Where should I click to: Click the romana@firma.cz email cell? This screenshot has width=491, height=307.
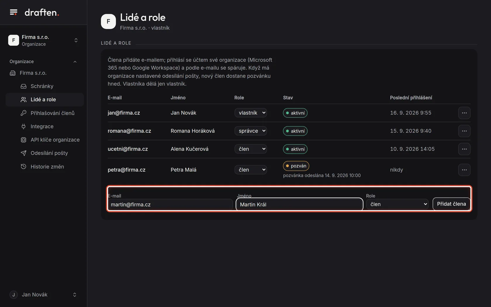(129, 131)
